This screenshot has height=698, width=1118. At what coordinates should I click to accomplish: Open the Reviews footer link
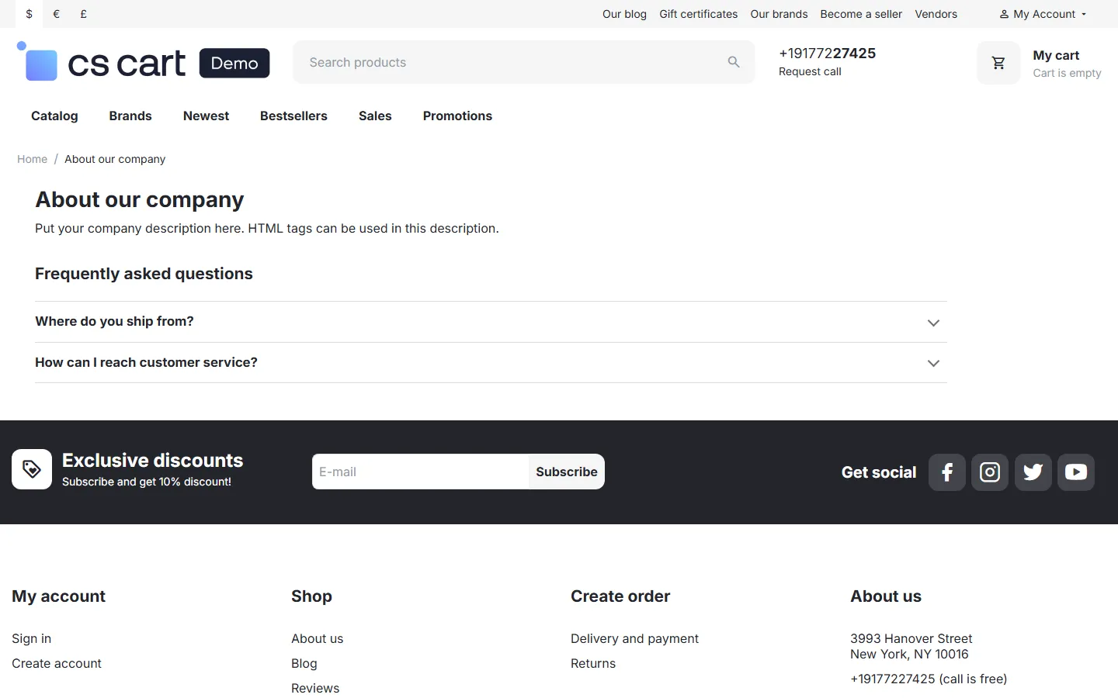click(315, 688)
